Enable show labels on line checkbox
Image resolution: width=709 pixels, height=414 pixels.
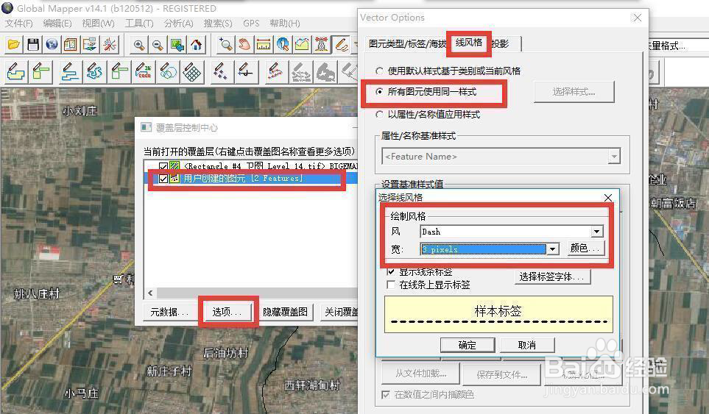(391, 285)
